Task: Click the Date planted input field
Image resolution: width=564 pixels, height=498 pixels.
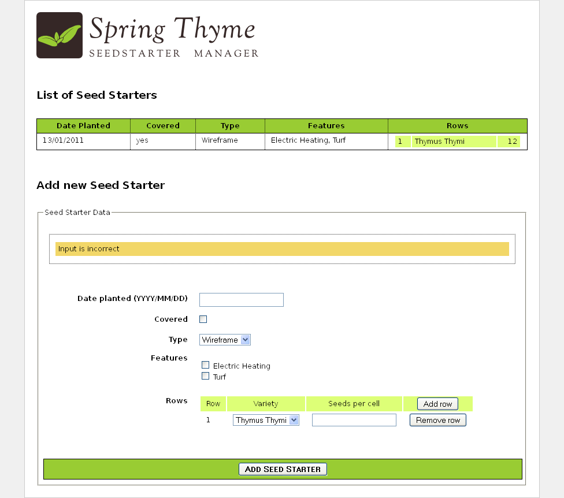Action: (x=241, y=299)
